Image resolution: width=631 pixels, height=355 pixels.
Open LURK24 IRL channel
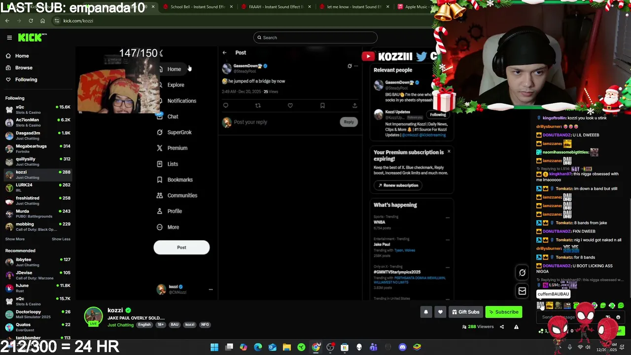[x=37, y=187]
